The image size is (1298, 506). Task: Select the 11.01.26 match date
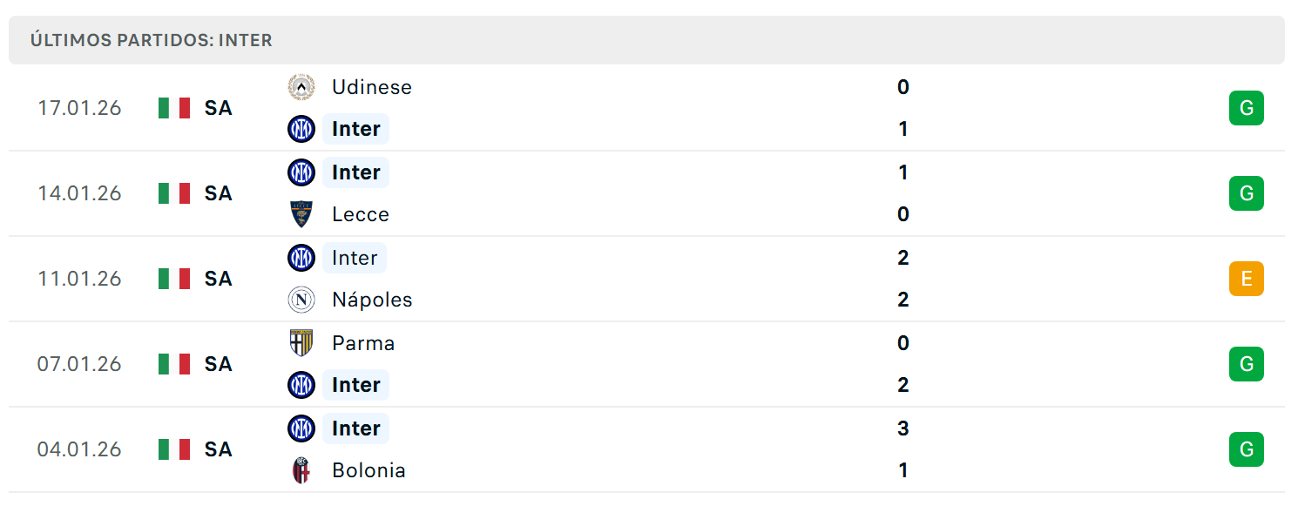pos(79,279)
